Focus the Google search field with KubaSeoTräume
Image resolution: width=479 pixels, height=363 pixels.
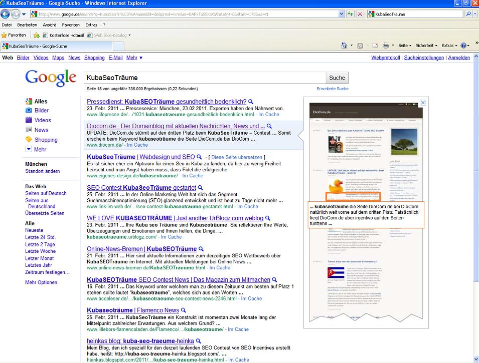coord(205,78)
